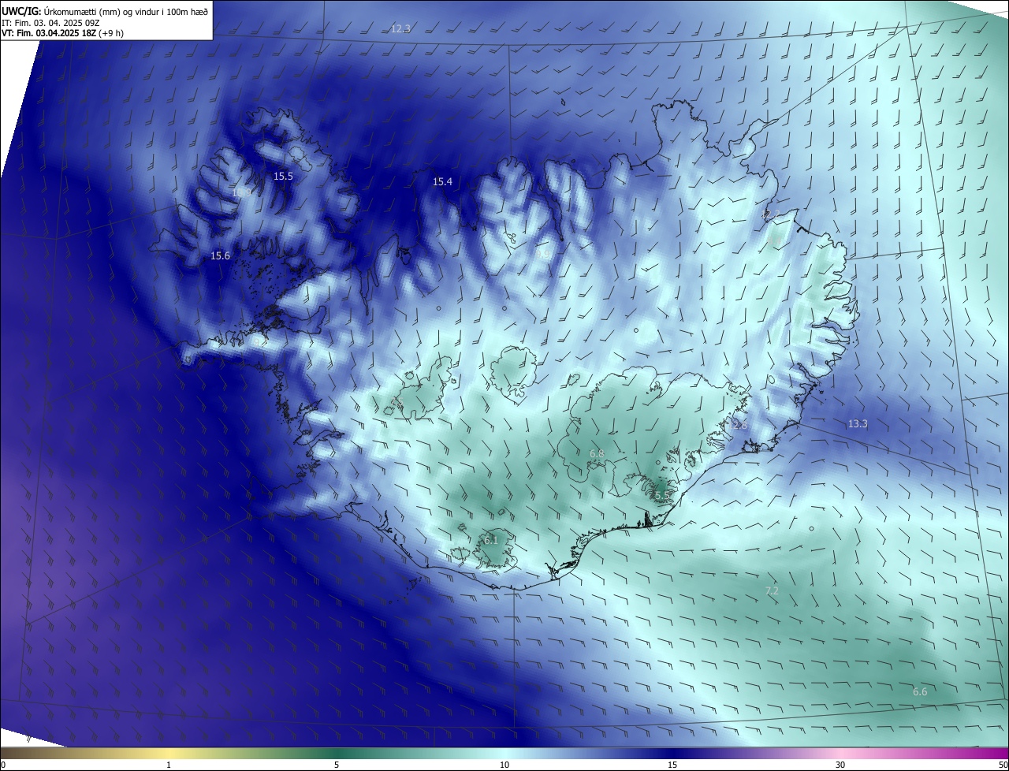Screen dimensions: 1009x771
Task: Click the 13.3 value off east coast
Action: 858,424
